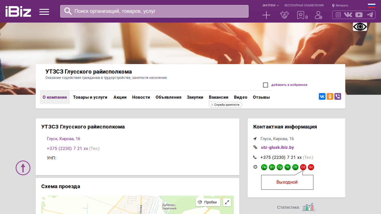Click the УНП label
Viewport: 381px width, 214px height.
[52, 158]
